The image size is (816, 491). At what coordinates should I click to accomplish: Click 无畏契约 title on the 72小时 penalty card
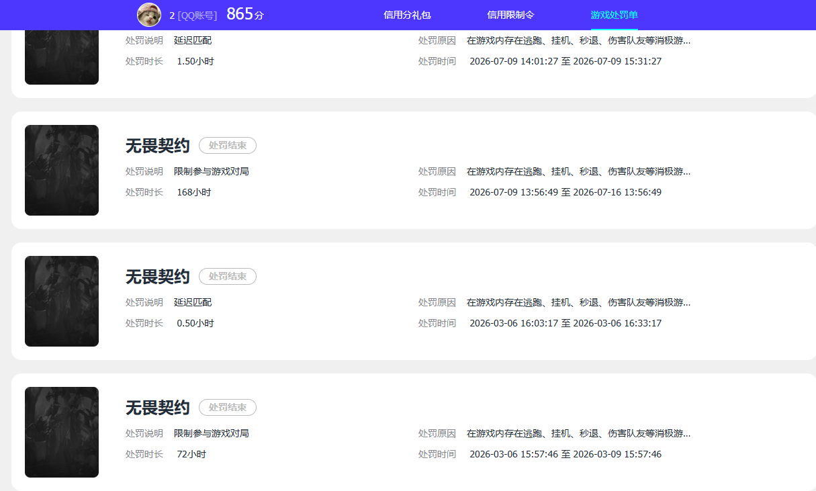(x=158, y=408)
